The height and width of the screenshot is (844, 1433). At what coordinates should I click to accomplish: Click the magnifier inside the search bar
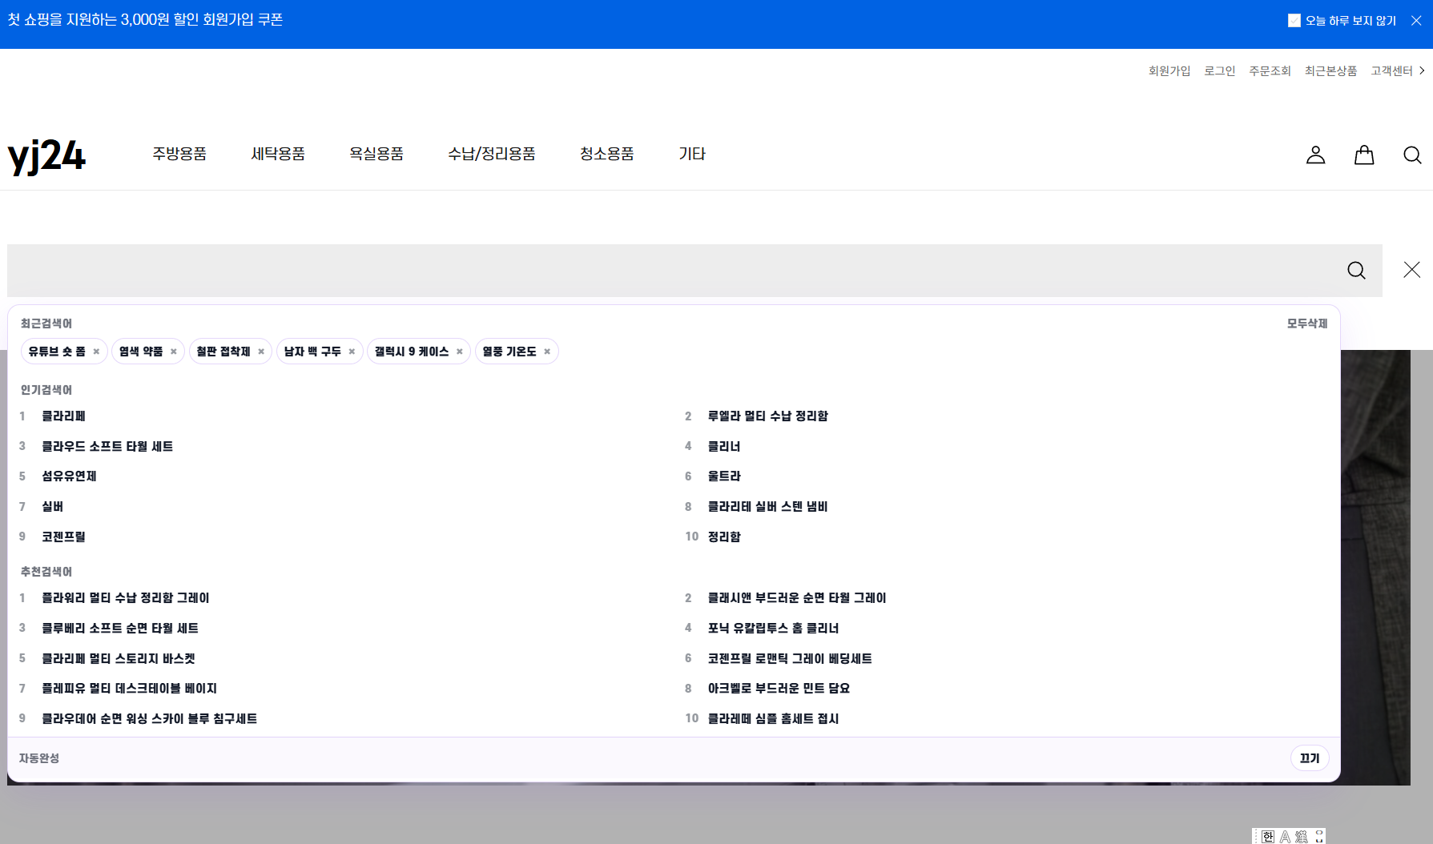(1355, 270)
